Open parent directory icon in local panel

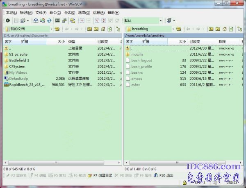(88, 29)
